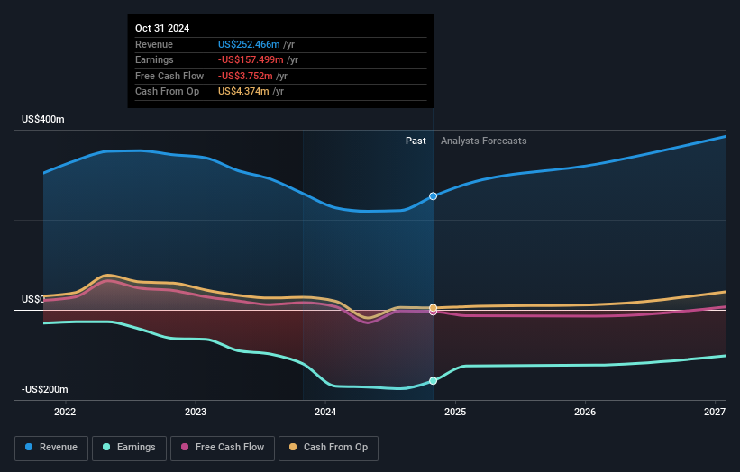Click the Analysts Forecasts label
The height and width of the screenshot is (472, 740).
[x=484, y=141]
